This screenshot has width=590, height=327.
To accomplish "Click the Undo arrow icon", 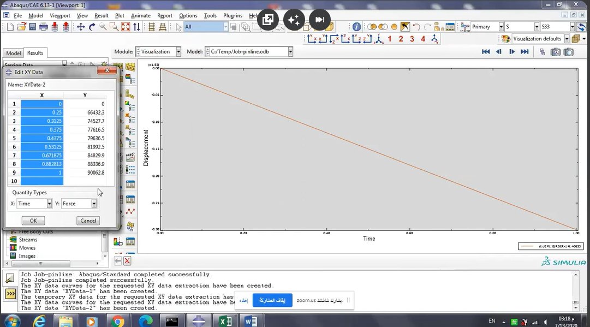I will point(416,27).
